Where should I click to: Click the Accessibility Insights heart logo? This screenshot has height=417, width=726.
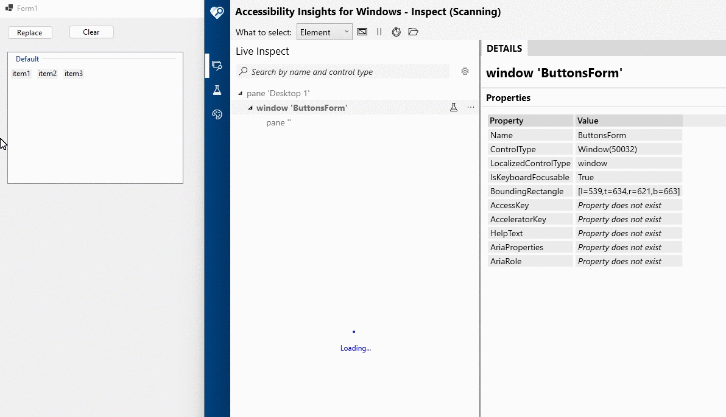tap(217, 12)
